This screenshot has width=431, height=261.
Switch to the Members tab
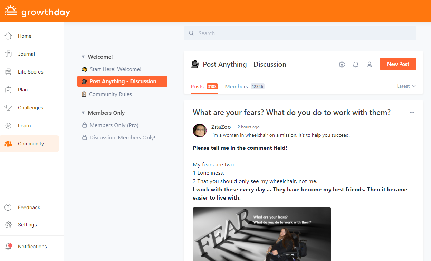click(245, 86)
